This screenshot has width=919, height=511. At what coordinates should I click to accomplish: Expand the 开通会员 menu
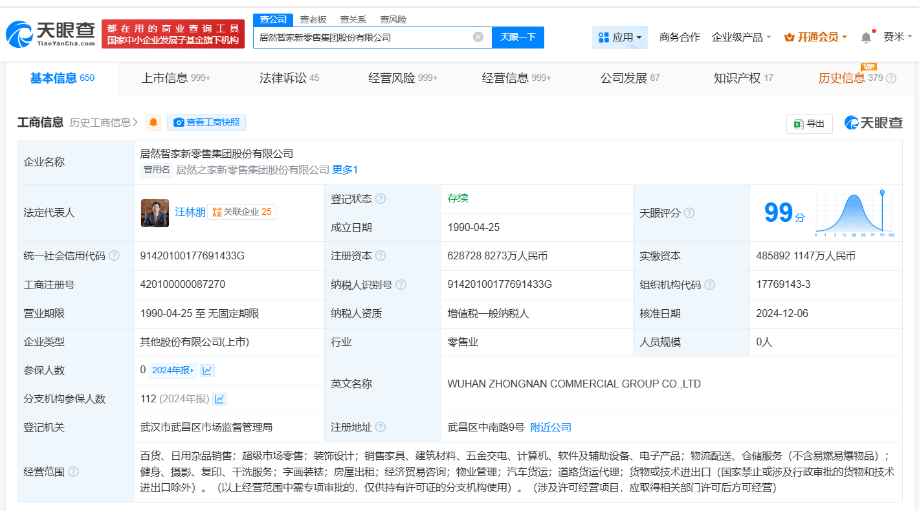pyautogui.click(x=815, y=38)
